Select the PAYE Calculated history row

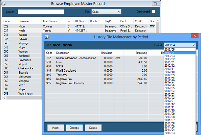[x=104, y=71]
